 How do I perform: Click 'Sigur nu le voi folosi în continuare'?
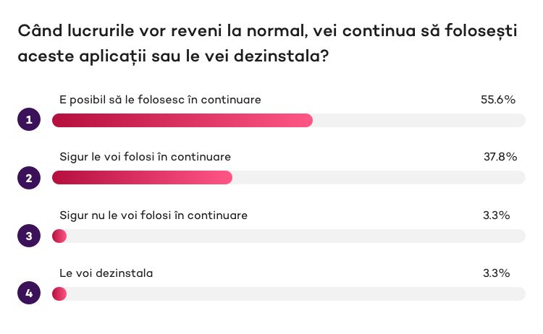coord(153,215)
